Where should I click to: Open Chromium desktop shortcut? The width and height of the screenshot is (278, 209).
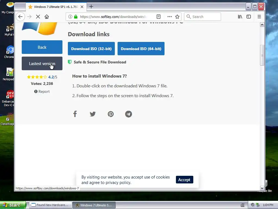point(10,52)
